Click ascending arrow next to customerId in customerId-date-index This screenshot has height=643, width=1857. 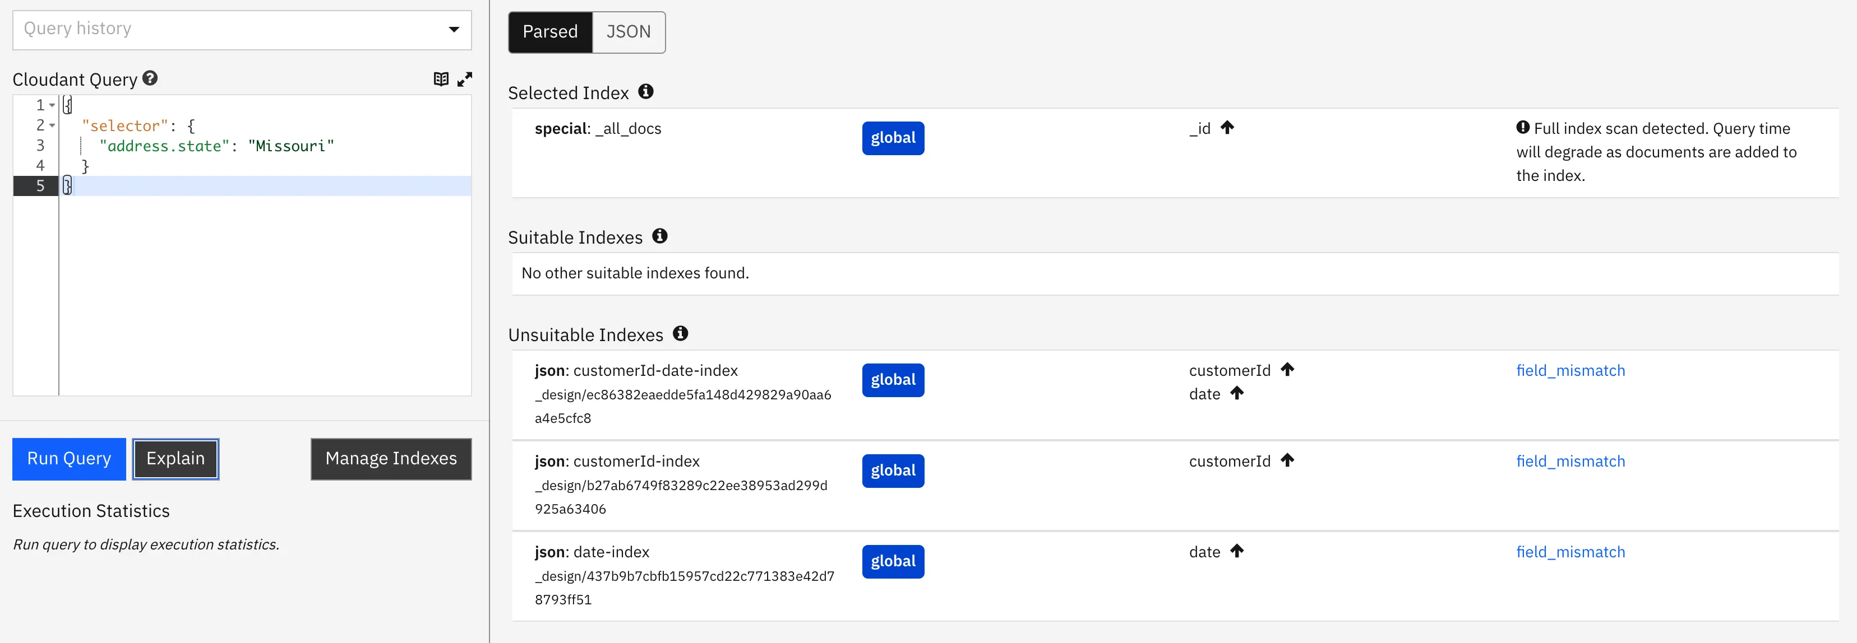point(1287,369)
